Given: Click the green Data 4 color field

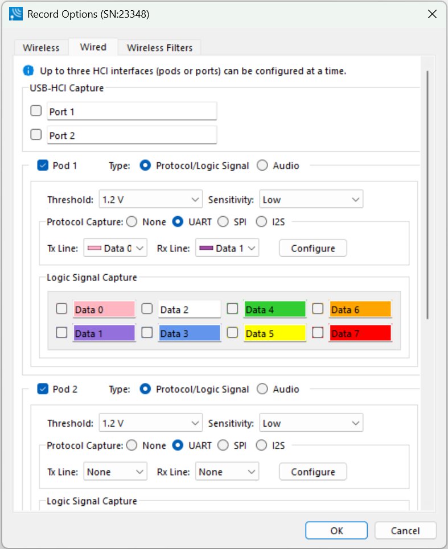Looking at the screenshot, I should click(x=275, y=309).
